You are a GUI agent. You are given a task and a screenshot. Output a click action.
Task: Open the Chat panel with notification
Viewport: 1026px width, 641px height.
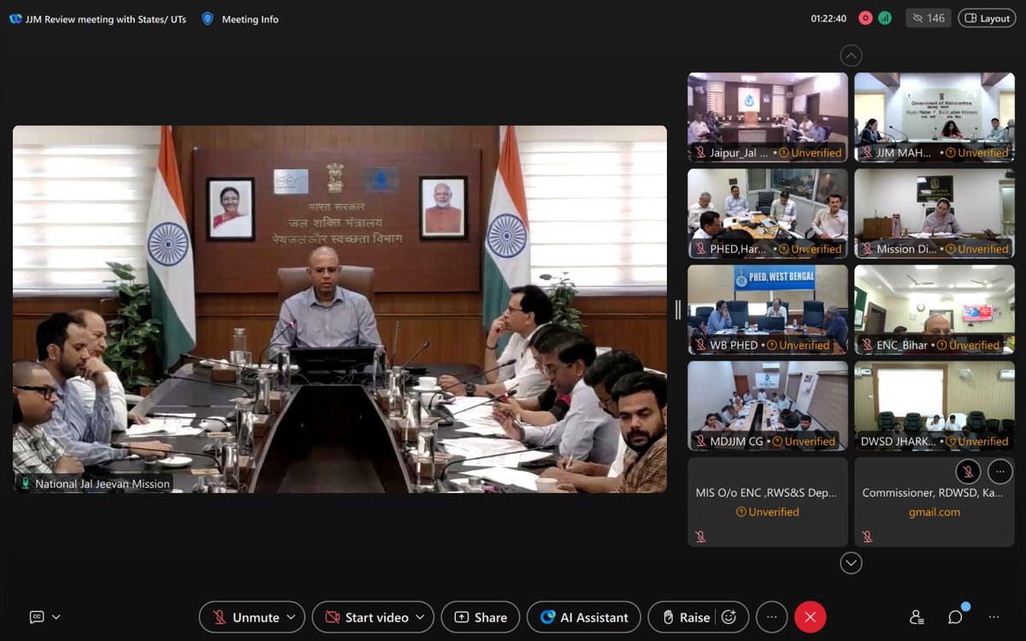coord(955,616)
